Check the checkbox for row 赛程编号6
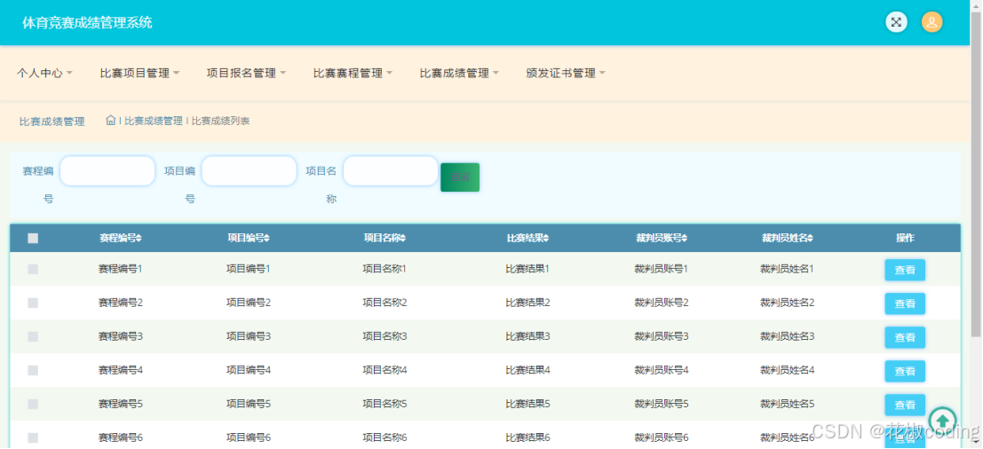This screenshot has height=449, width=983. click(x=33, y=437)
